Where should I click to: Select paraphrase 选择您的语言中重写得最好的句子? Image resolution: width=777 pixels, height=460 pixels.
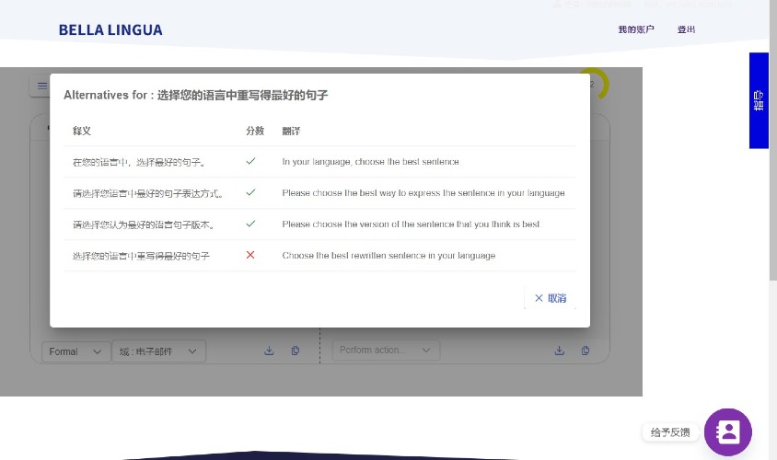141,256
